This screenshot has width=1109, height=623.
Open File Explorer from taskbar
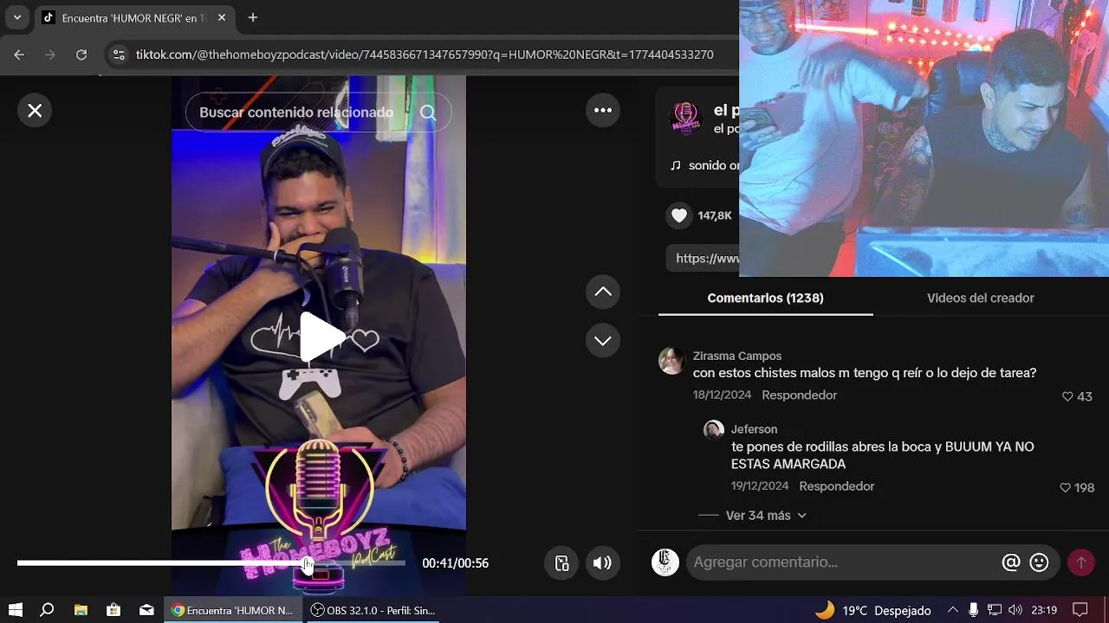click(81, 610)
